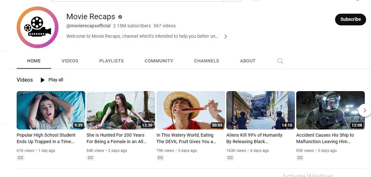Screen dimensions: 371x177
Task: Click the CC badge under the Watery World video
Action: [160, 158]
